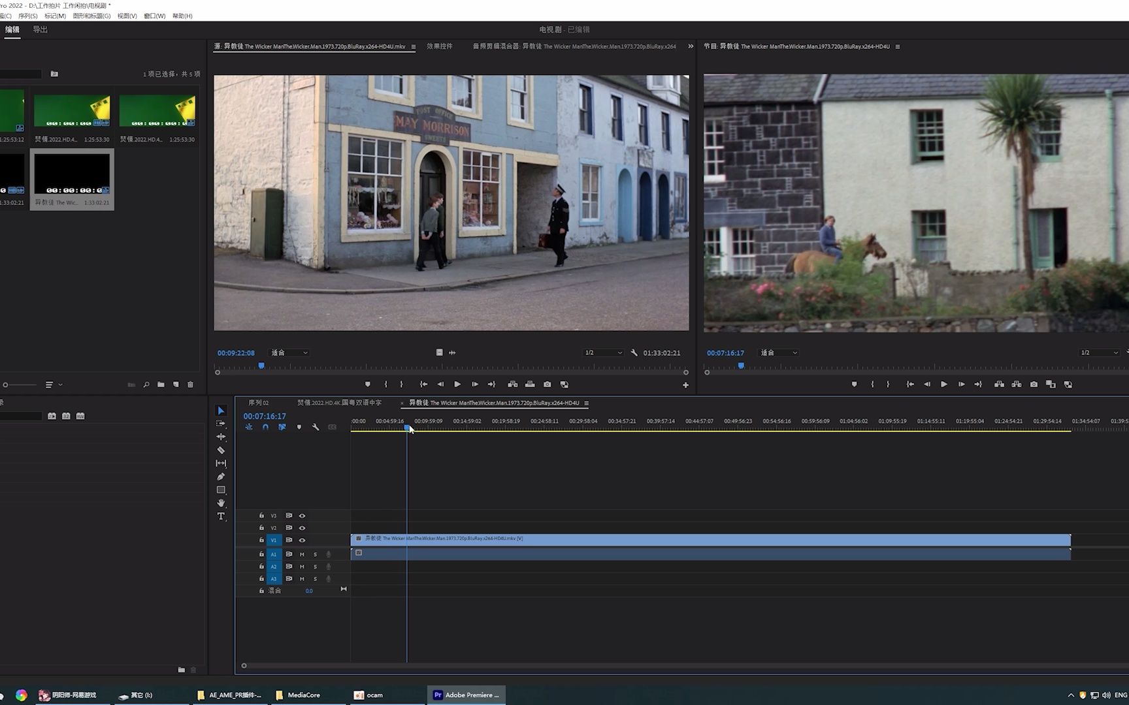Select the Pen tool
Image resolution: width=1129 pixels, height=705 pixels.
[221, 477]
